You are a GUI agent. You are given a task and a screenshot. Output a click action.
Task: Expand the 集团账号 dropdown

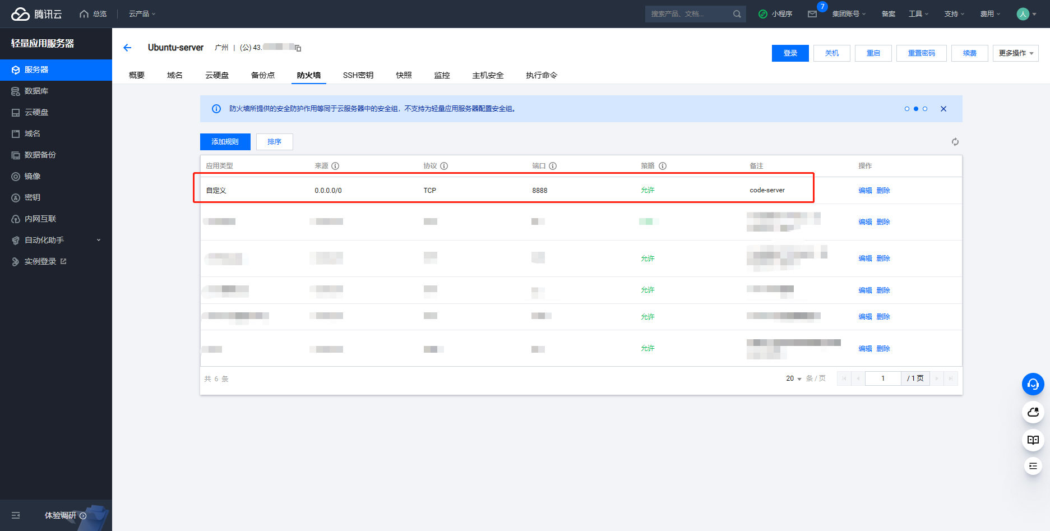(x=849, y=14)
